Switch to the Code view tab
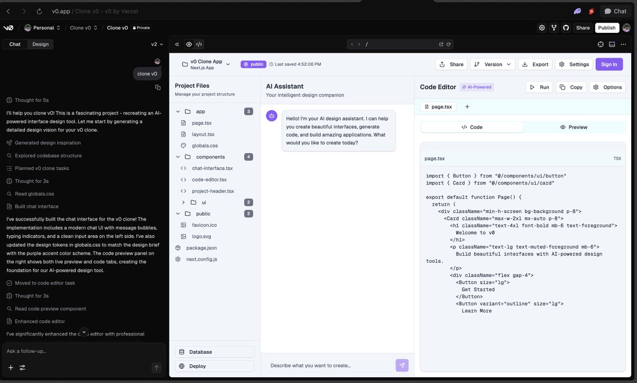This screenshot has height=383, width=637. click(x=472, y=127)
